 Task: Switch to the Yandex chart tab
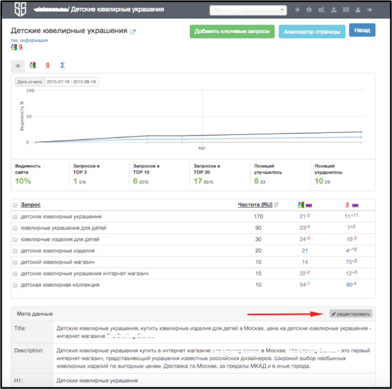[47, 65]
